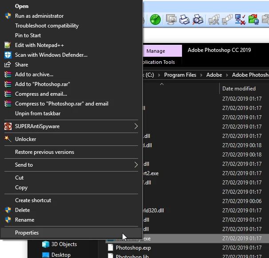Click the SUPERAntiSpyware icon
The image size is (269, 258).
[8, 126]
